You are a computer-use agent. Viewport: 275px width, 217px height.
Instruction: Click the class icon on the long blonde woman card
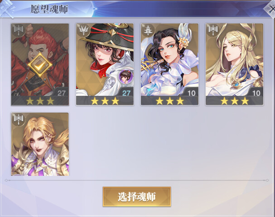(x=213, y=30)
